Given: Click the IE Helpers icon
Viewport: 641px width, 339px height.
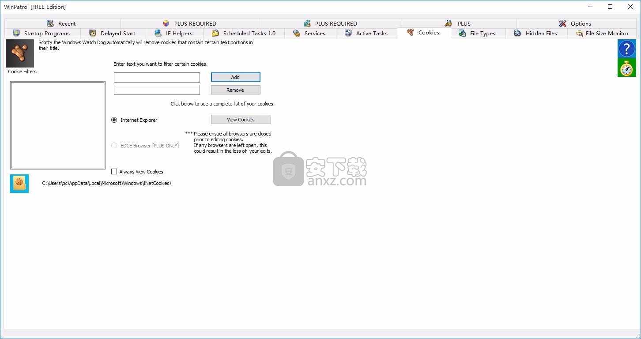Looking at the screenshot, I should pos(158,33).
